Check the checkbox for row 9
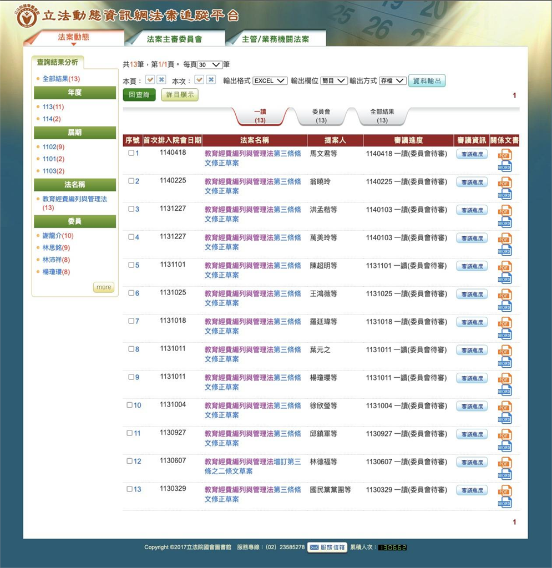 [x=131, y=377]
